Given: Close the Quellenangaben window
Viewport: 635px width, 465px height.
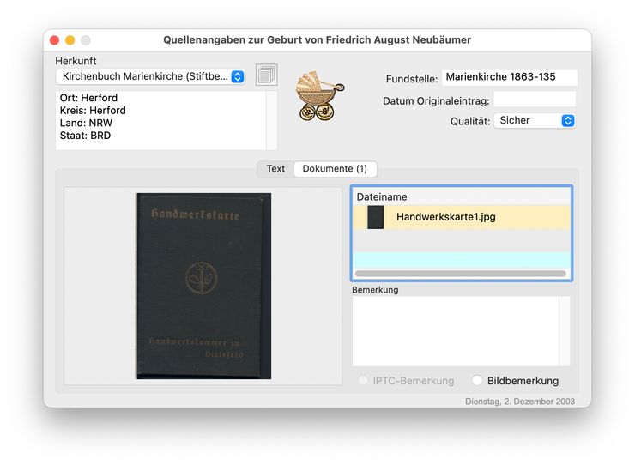Looking at the screenshot, I should pos(55,40).
